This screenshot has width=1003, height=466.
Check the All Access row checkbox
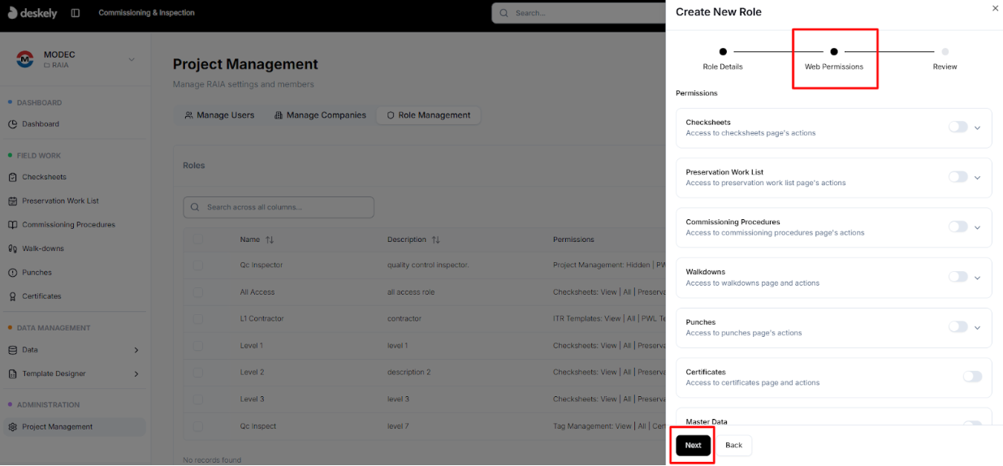pyautogui.click(x=198, y=292)
